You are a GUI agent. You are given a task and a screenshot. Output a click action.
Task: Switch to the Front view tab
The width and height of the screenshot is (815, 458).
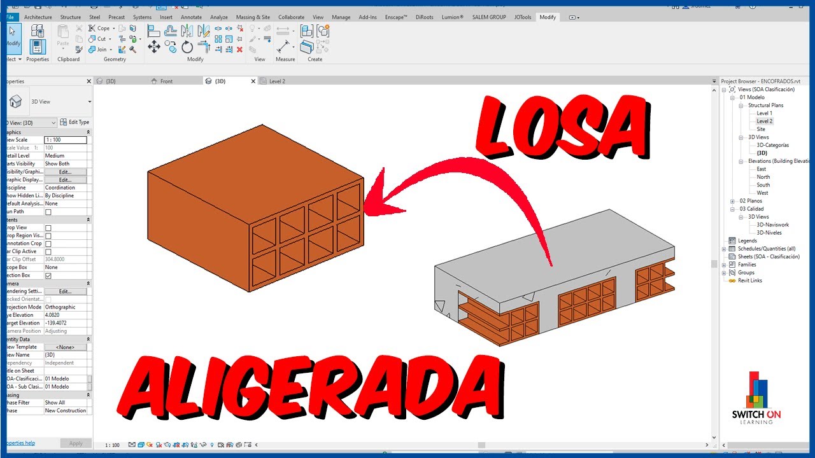click(x=166, y=81)
